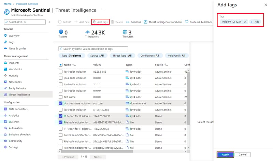The width and height of the screenshot is (273, 161).
Task: Sort by Source column arrows
Action: point(166,65)
